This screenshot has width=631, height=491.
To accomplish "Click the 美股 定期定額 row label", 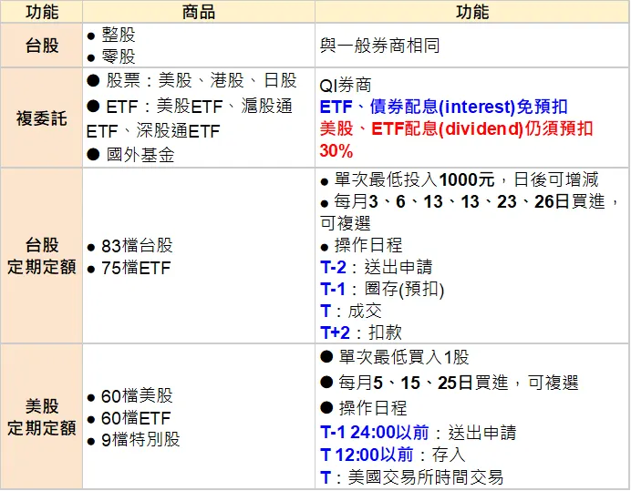I will 42,417.
